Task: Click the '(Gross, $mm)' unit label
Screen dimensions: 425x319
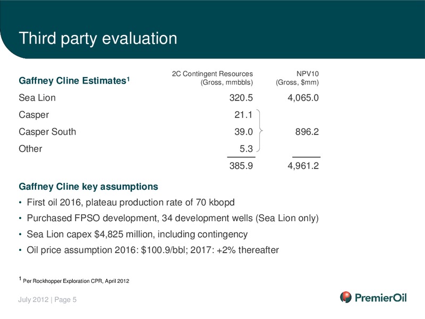Action: click(x=297, y=82)
